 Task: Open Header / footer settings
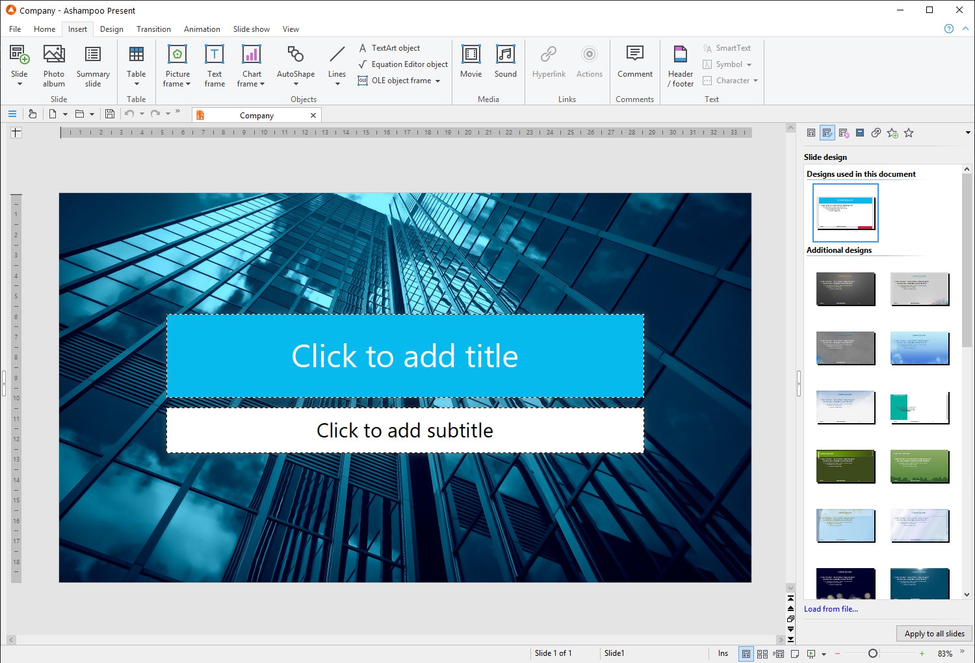coord(681,65)
